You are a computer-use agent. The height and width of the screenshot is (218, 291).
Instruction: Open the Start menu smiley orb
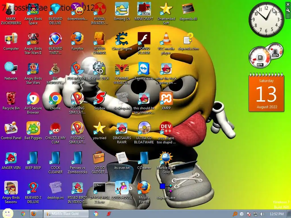coord(7,213)
